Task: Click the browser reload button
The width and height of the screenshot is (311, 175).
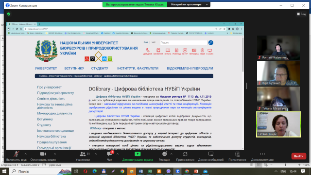Action: 17,29
